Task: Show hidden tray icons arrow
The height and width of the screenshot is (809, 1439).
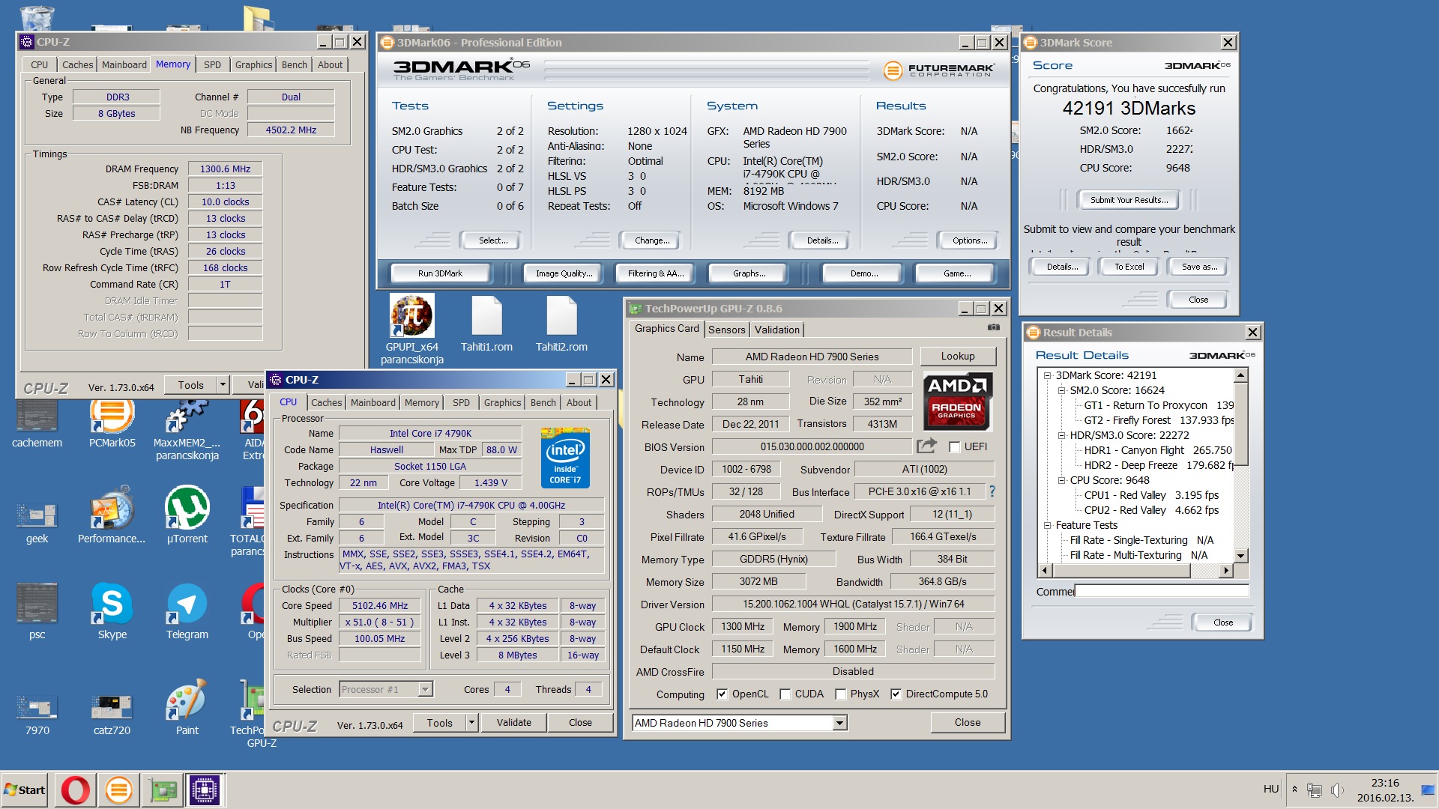Action: pyautogui.click(x=1294, y=790)
